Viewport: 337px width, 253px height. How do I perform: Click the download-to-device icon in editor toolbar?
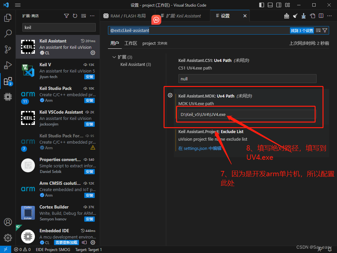[303, 16]
